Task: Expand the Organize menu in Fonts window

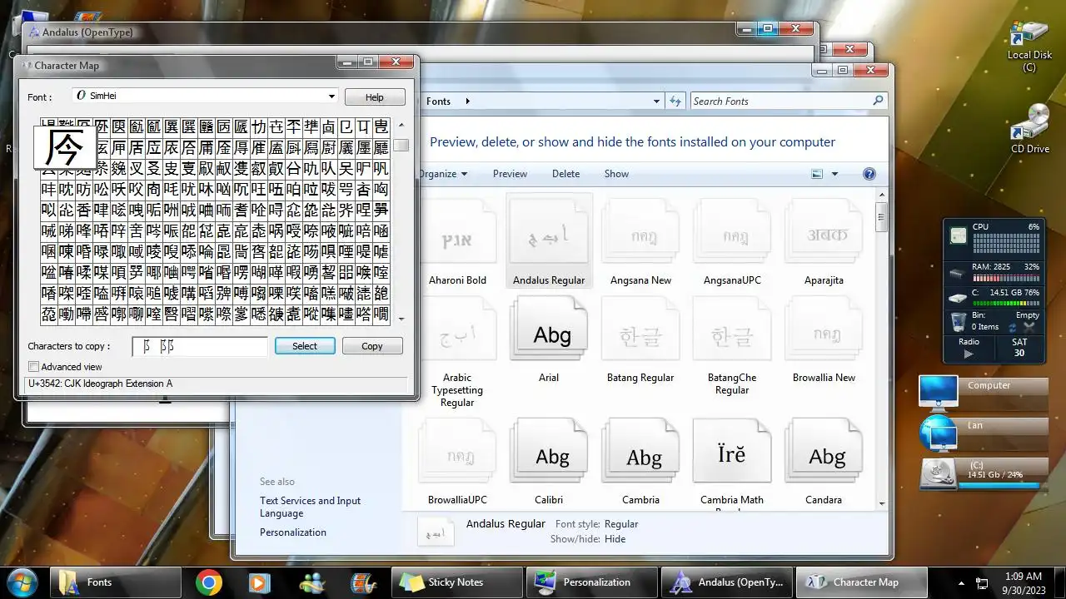Action: click(x=441, y=174)
